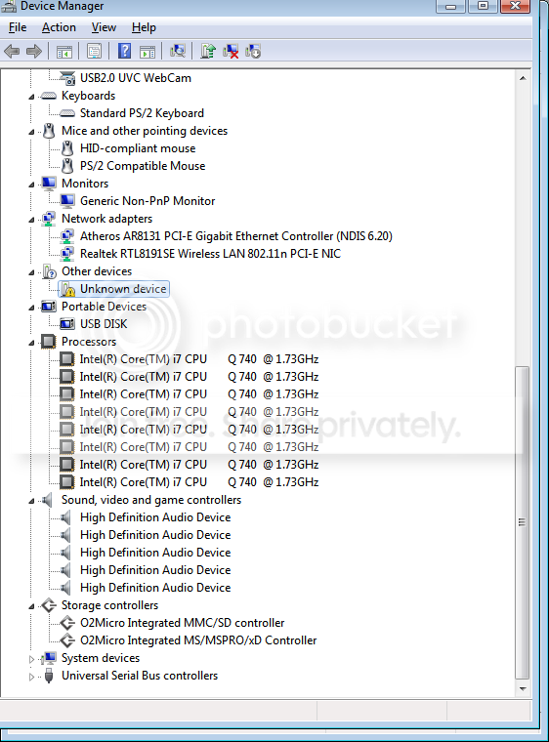Viewport: 549px width, 742px height.
Task: Click the Universal Serial Bus plug icon
Action: point(49,676)
